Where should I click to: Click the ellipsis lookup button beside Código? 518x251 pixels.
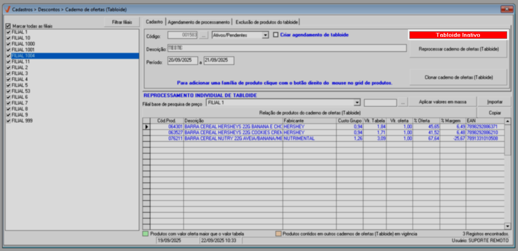pyautogui.click(x=204, y=35)
